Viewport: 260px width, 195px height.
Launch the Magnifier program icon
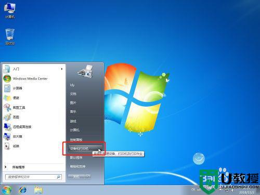(x=7, y=137)
